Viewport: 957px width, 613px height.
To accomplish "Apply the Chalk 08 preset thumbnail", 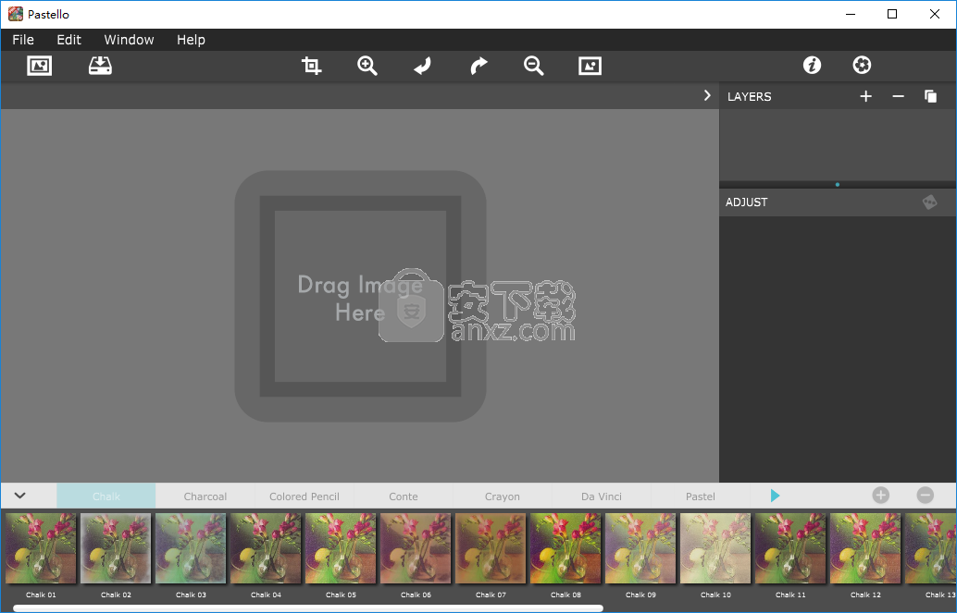I will [x=566, y=547].
